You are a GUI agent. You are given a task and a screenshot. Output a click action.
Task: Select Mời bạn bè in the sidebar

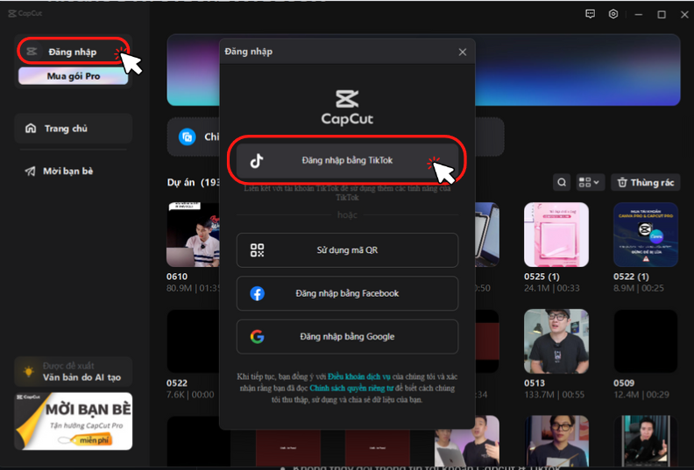coord(73,171)
